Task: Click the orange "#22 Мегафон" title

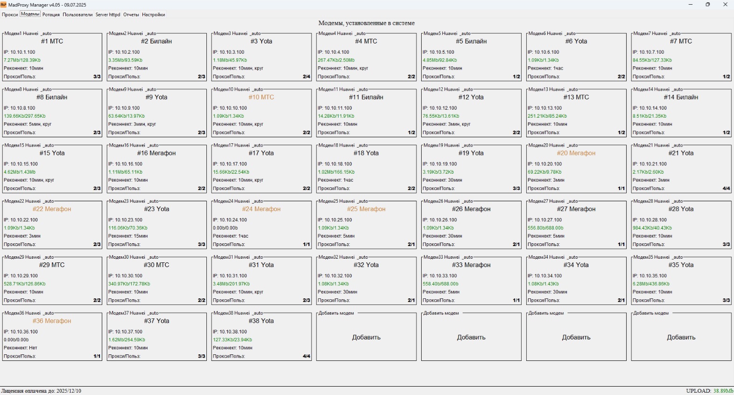Action: (x=52, y=209)
